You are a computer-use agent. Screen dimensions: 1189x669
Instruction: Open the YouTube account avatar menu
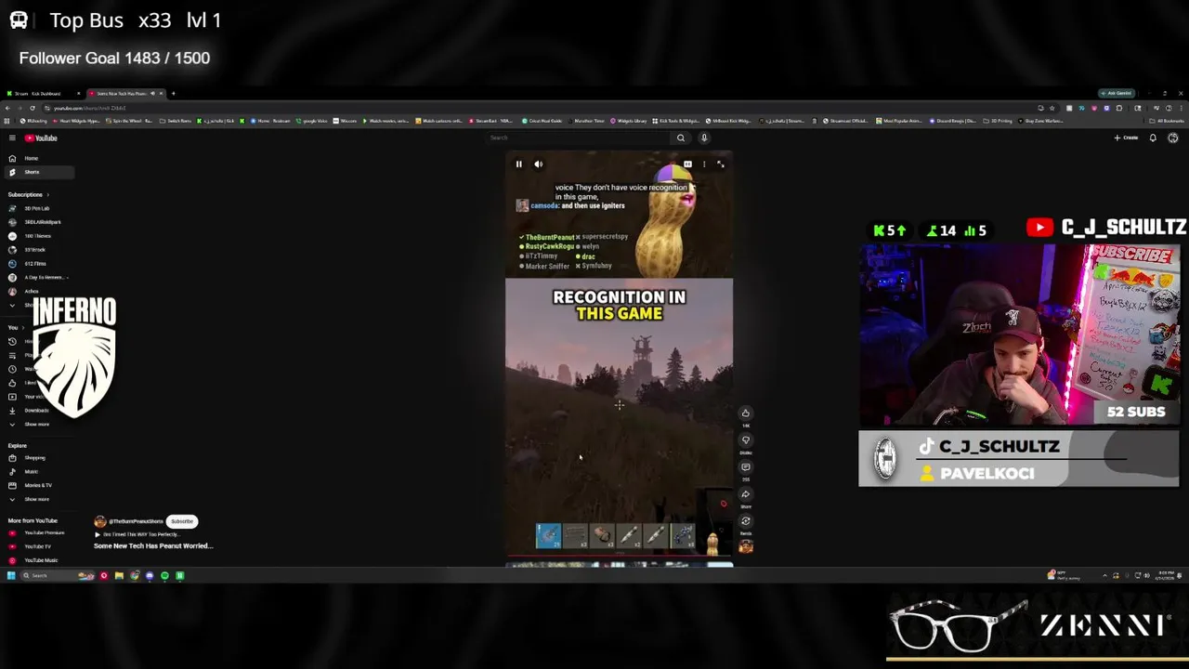point(1173,138)
